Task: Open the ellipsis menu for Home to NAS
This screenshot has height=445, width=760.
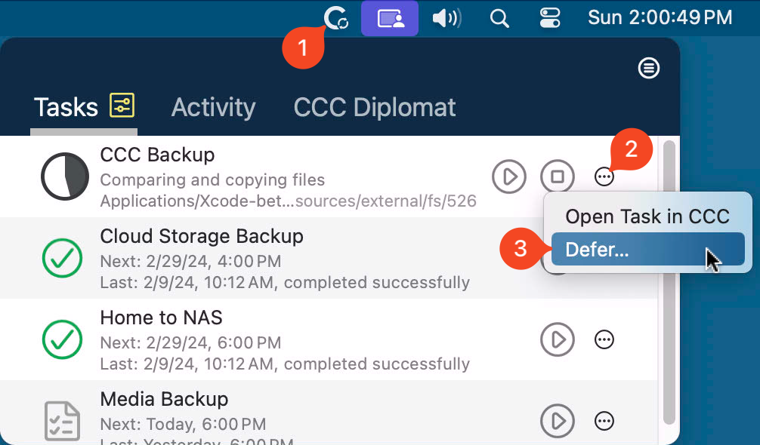Action: pos(604,339)
